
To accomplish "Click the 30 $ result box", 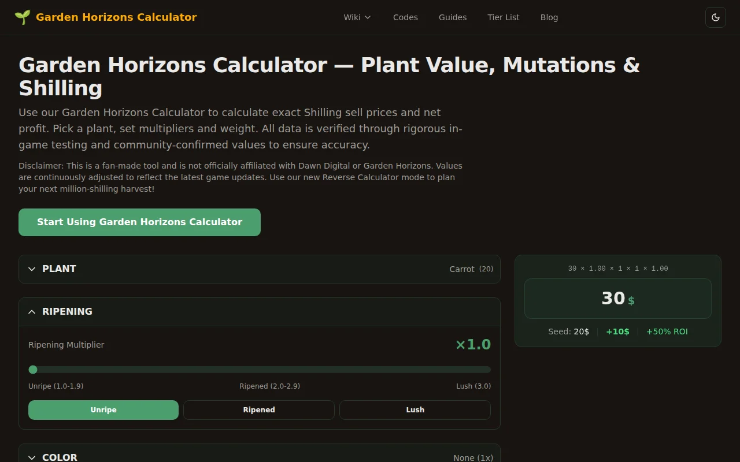I will (x=618, y=299).
